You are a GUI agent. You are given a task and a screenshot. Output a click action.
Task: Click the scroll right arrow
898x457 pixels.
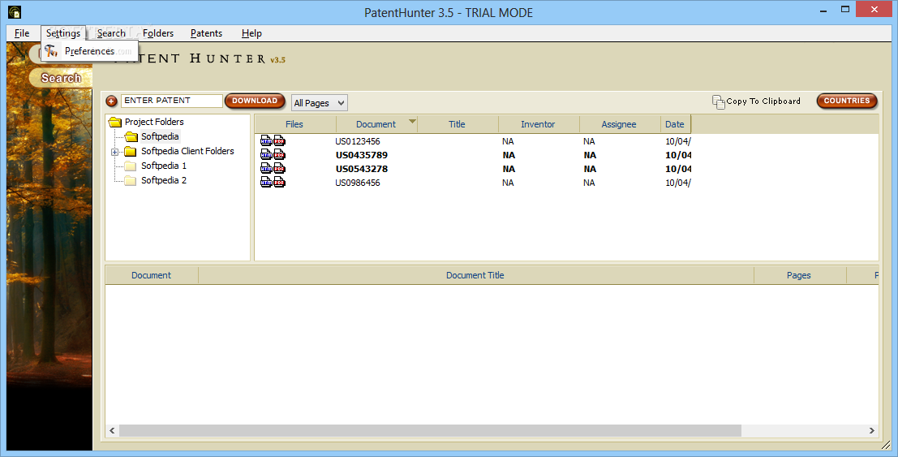pos(872,431)
